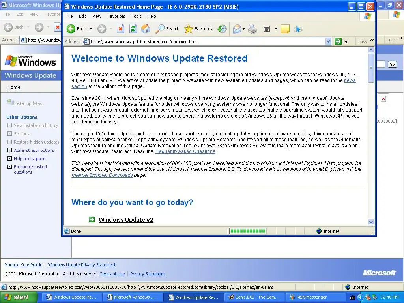
Task: Click the Go button beside address bar
Action: 342,41
